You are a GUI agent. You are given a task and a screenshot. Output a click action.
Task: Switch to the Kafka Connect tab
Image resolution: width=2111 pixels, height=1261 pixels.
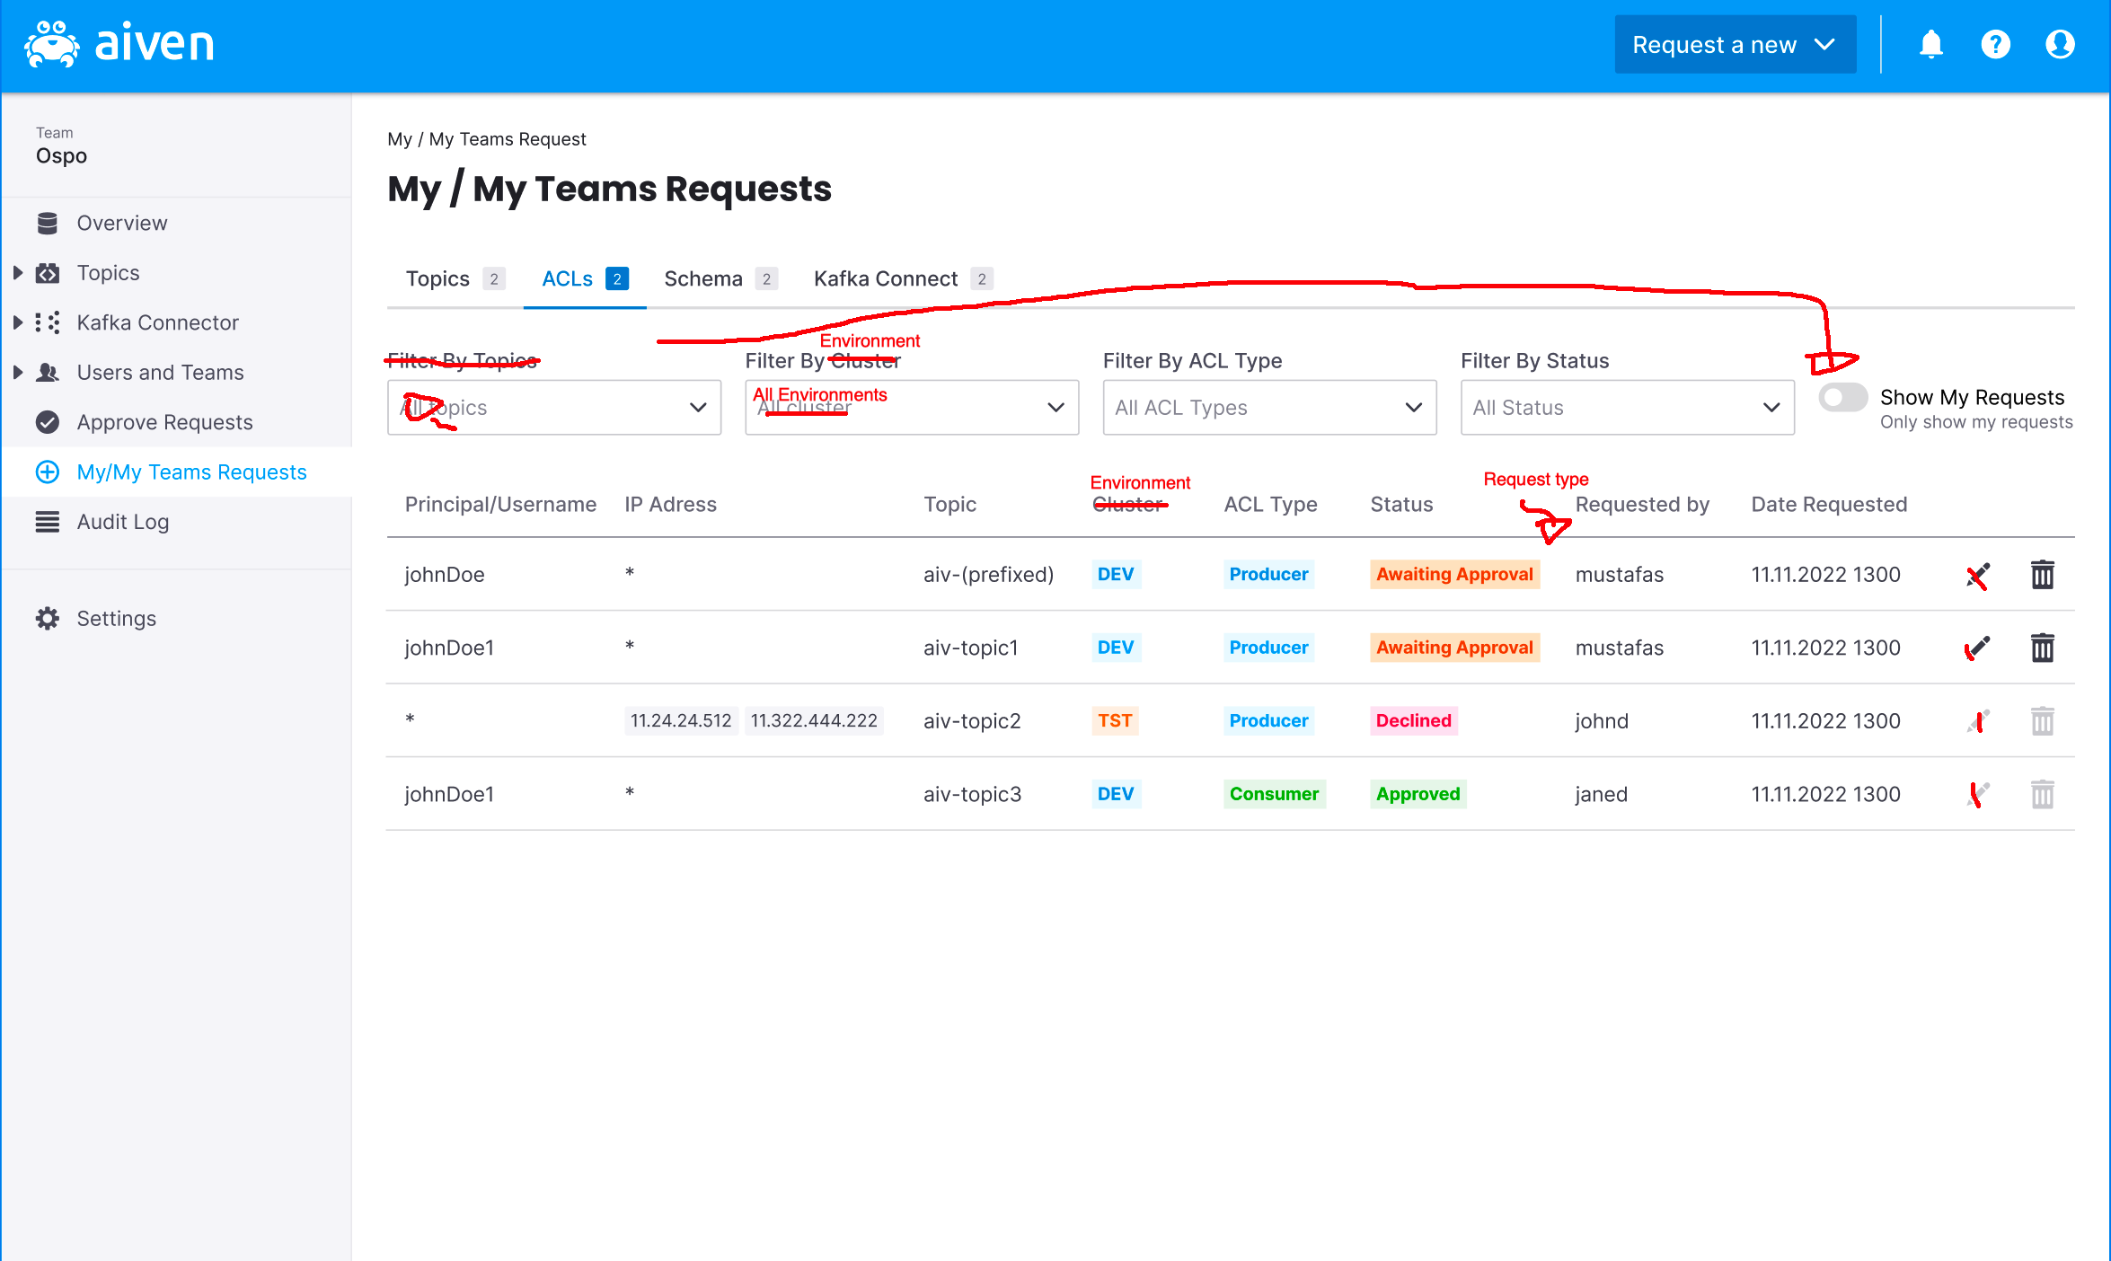(886, 279)
